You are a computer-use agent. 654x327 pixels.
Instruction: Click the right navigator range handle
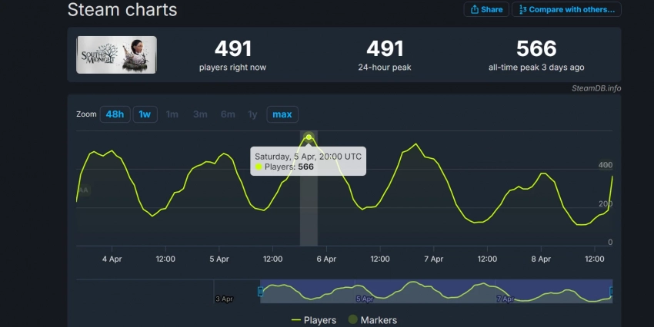612,292
